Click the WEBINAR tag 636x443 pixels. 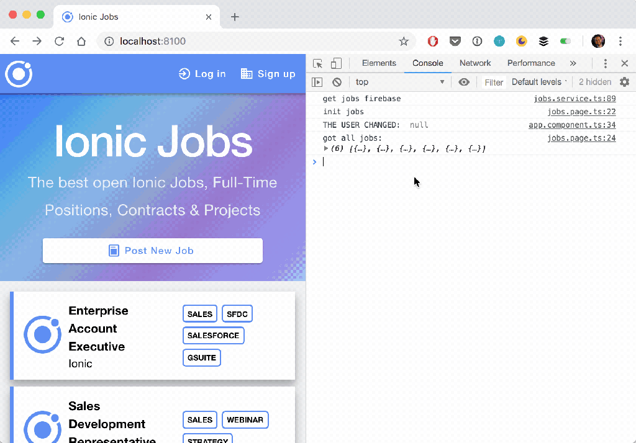[245, 420]
